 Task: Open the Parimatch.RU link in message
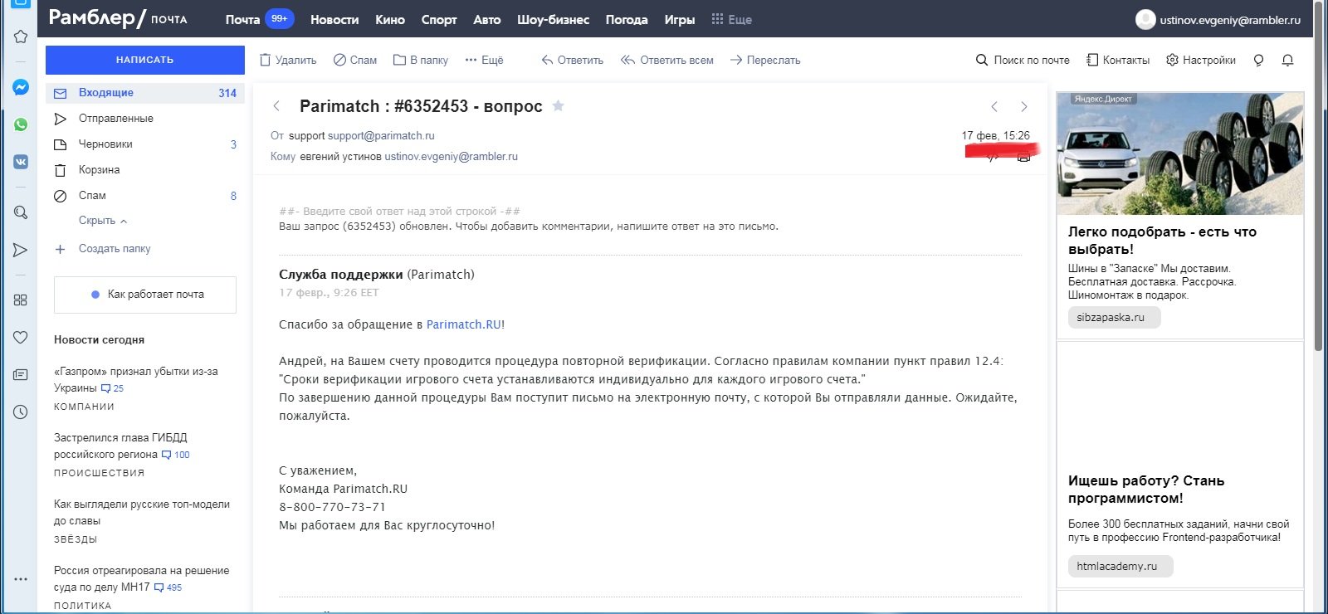[463, 324]
